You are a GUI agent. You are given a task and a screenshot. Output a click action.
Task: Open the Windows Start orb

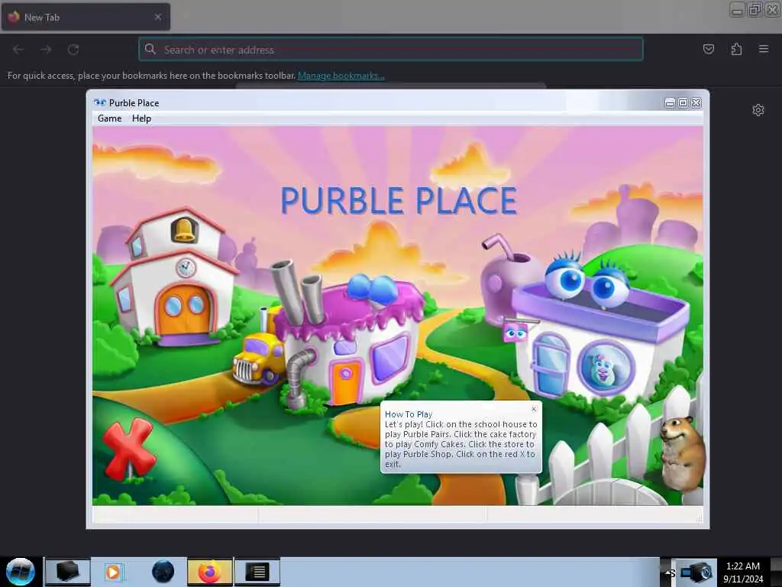(21, 572)
